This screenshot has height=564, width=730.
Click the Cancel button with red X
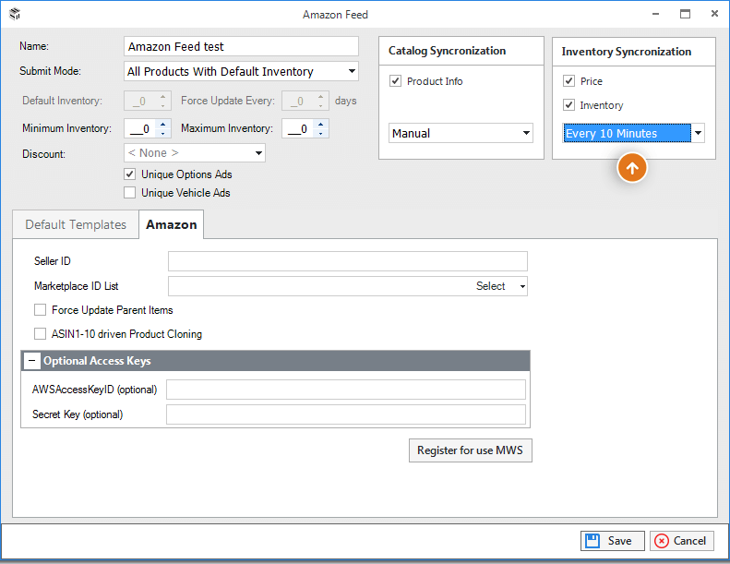(x=682, y=541)
